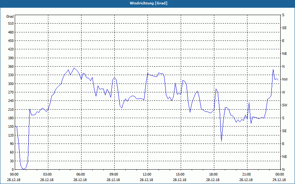
Task: Click the 330 left axis value
Action: click(11, 75)
